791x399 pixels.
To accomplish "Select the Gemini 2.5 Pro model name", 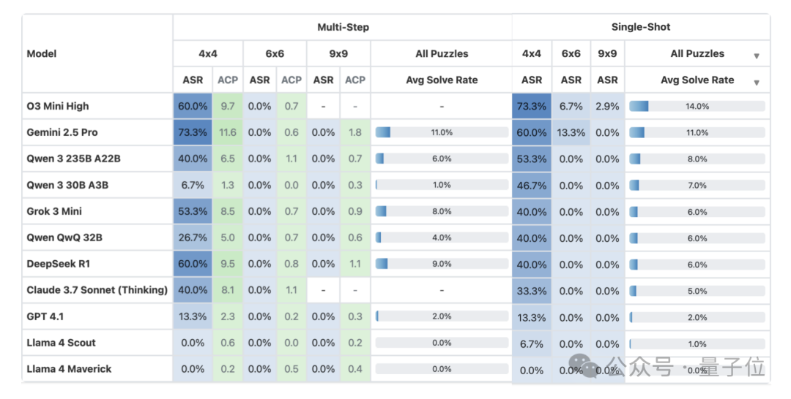I will (x=62, y=132).
